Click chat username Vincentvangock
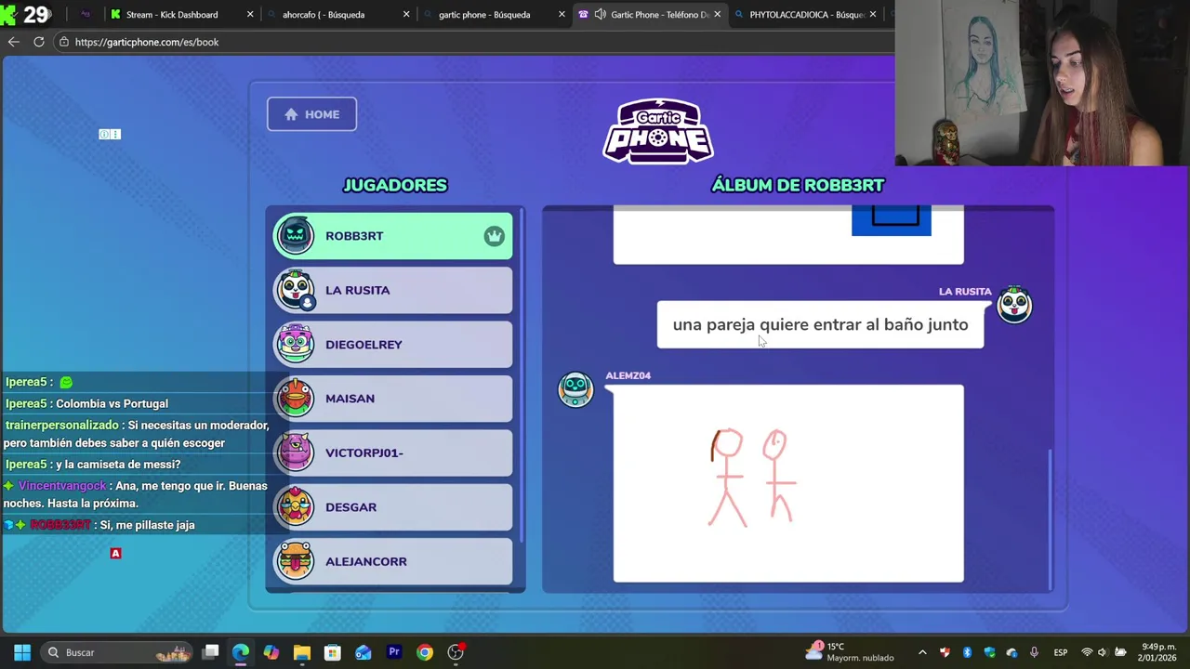 point(62,486)
